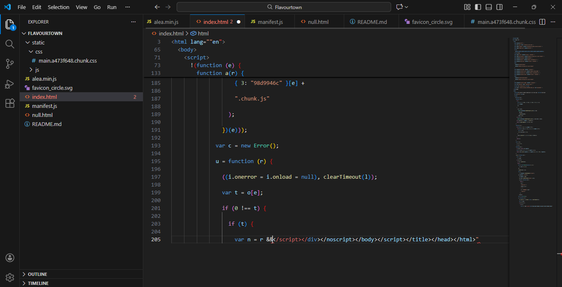Open Run and Debug view

10,84
